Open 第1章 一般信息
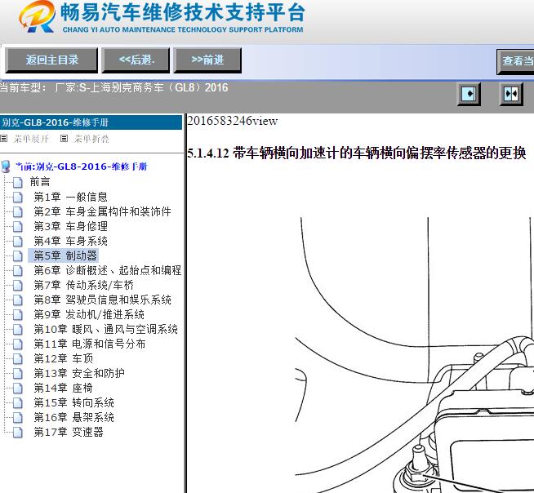The image size is (534, 493). [70, 197]
